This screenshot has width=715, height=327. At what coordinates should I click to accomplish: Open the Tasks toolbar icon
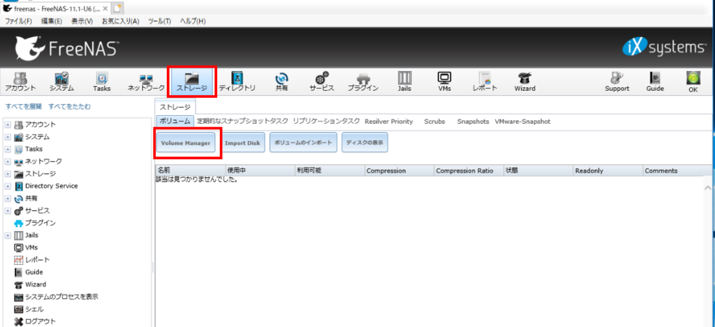pos(102,82)
